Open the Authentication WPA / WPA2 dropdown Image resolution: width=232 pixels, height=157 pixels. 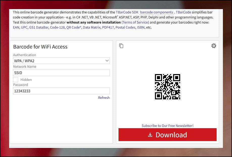tap(61, 61)
